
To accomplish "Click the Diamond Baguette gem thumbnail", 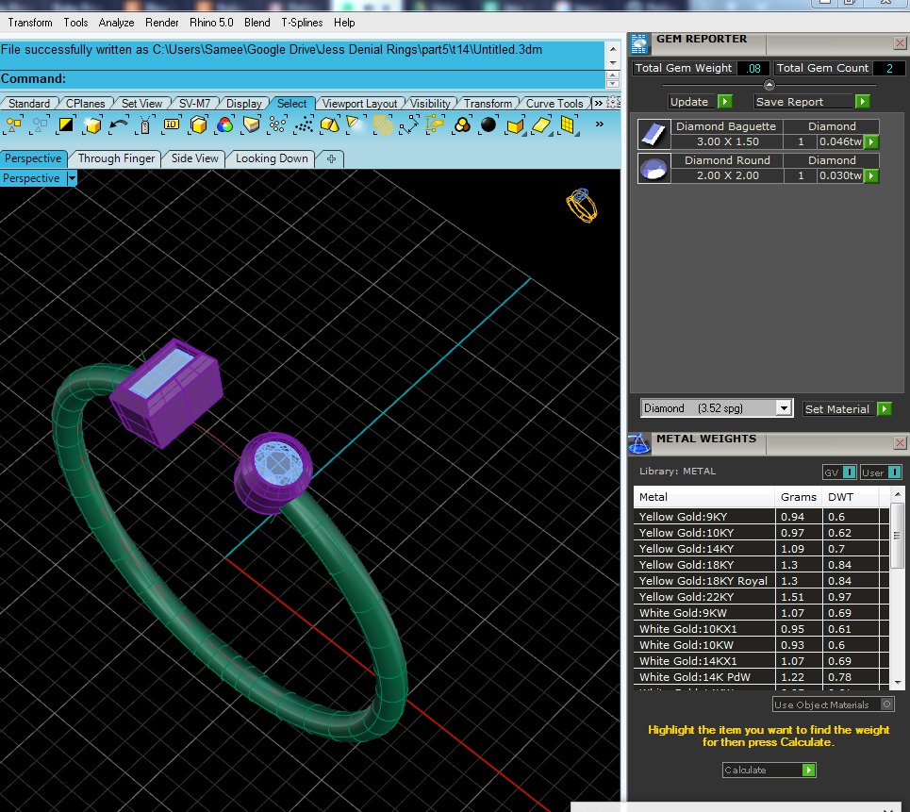I will 654,135.
